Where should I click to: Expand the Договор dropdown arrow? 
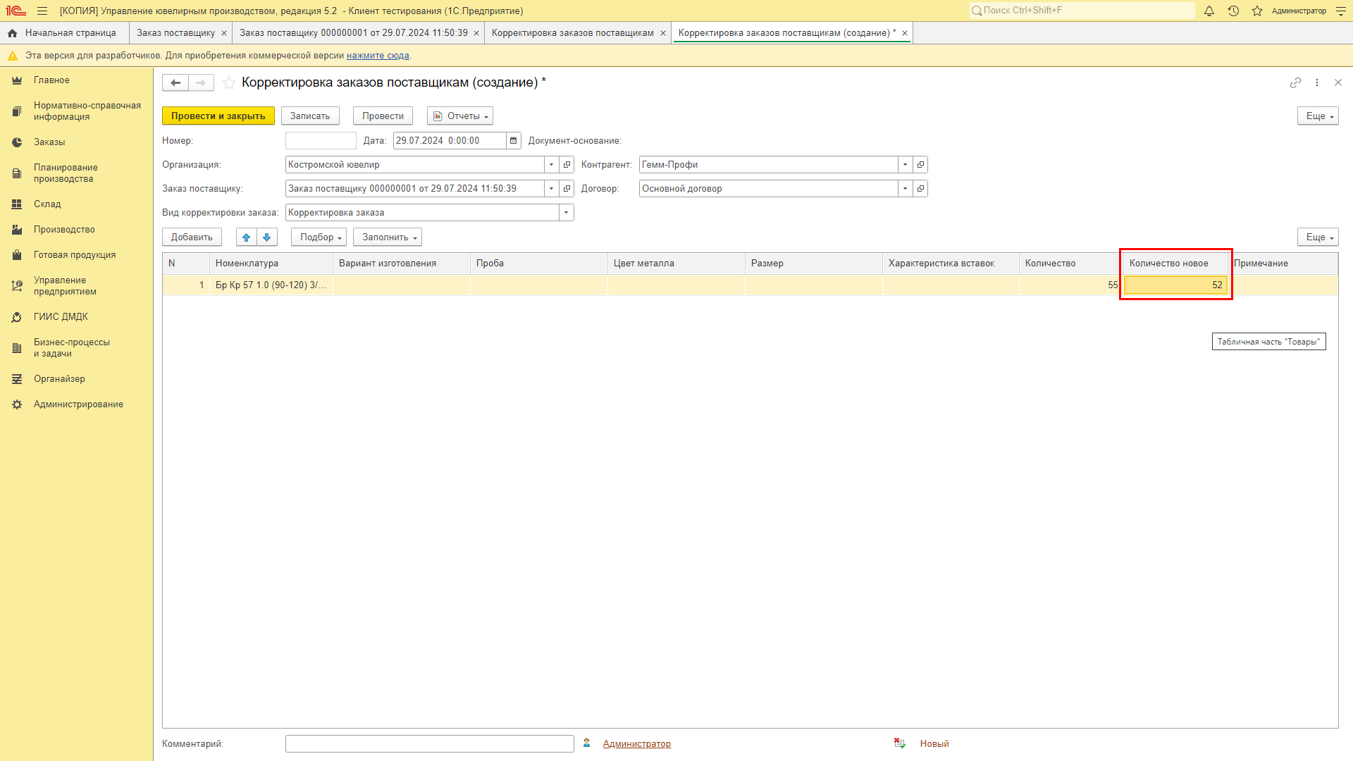[x=905, y=188]
